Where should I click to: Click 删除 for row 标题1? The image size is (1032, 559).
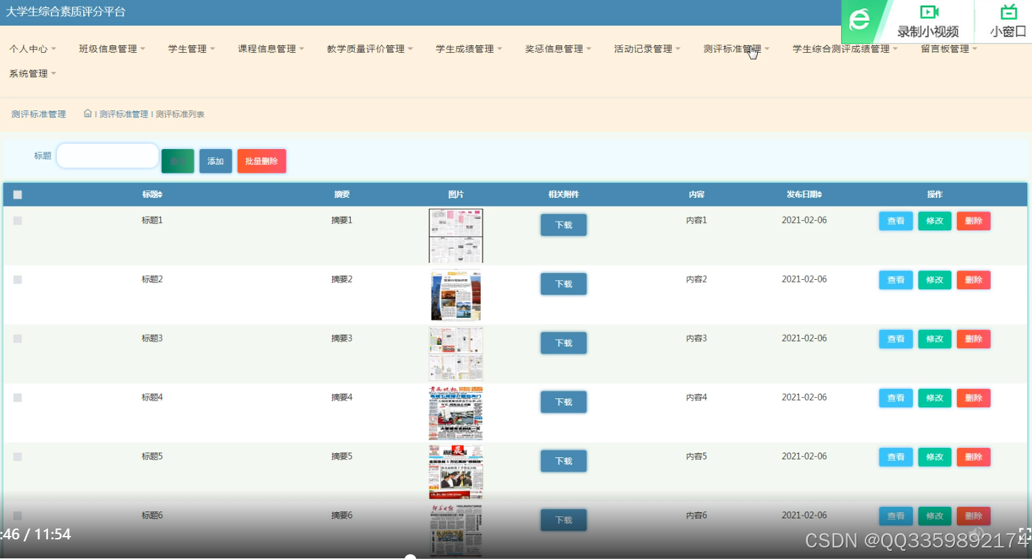click(974, 221)
